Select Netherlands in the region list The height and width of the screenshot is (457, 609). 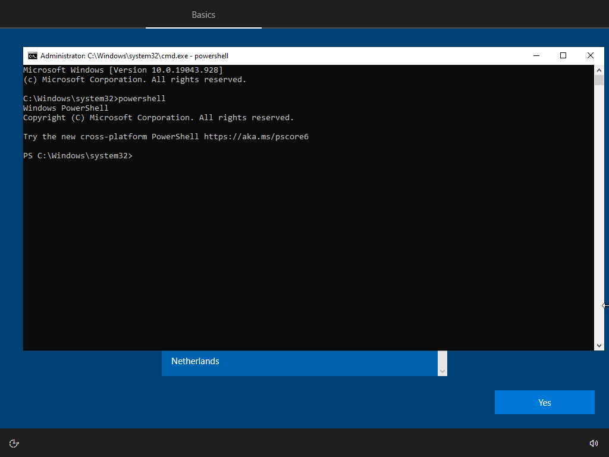coord(300,361)
